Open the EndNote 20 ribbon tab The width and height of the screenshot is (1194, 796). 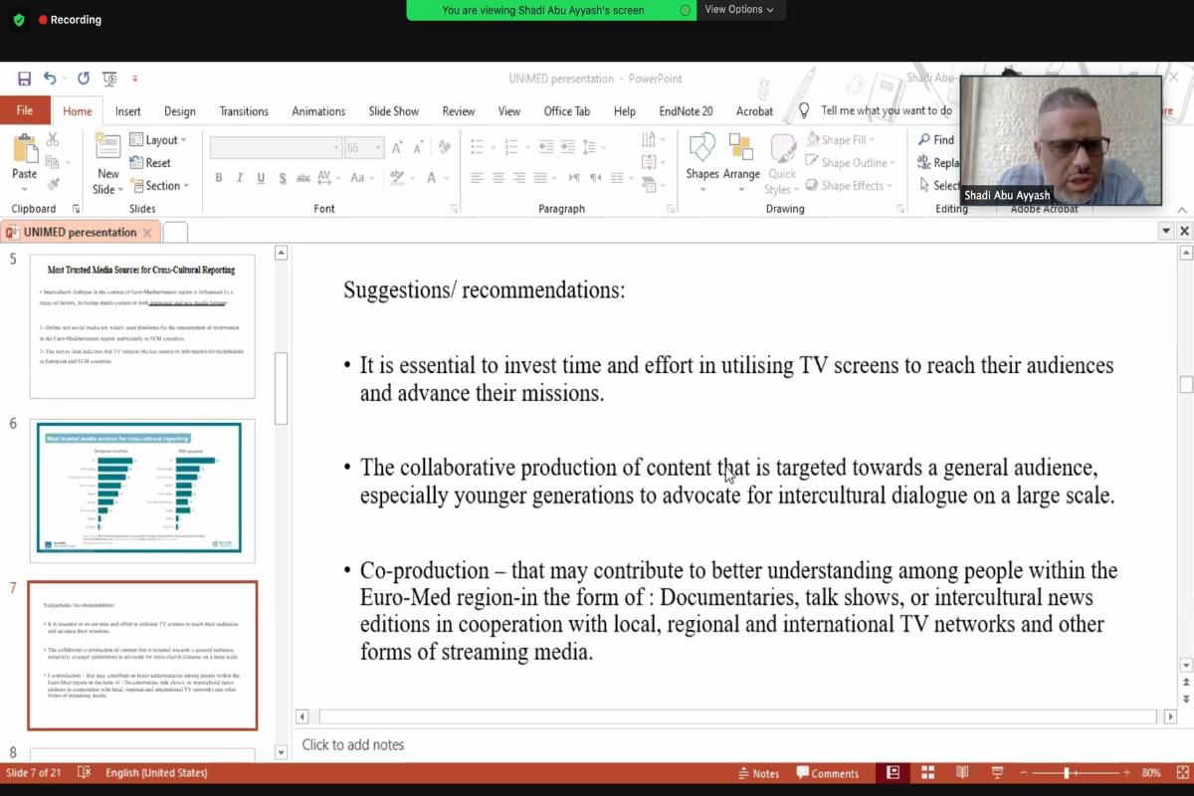coord(686,111)
